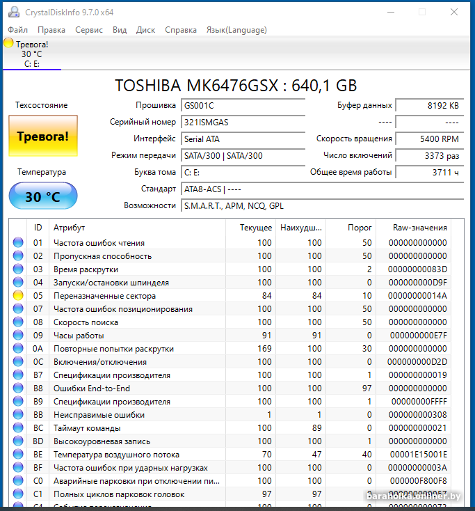The height and width of the screenshot is (511, 475).
Task: Click the features field S.M.A.R.T., APM, NCQ, GPL
Action: 322,206
